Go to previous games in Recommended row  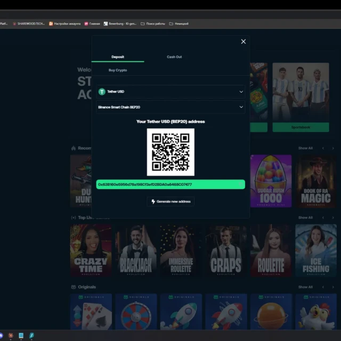(x=323, y=148)
